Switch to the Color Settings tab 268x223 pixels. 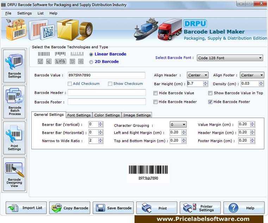point(107,115)
